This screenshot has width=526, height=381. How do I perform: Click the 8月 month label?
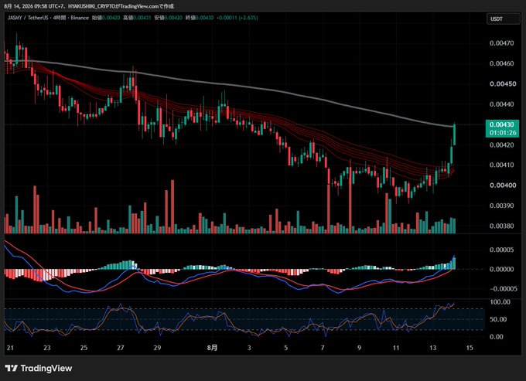pyautogui.click(x=212, y=348)
